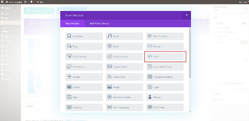Click the plus New item in admin bar
The image size is (249, 121).
click(40, 2)
